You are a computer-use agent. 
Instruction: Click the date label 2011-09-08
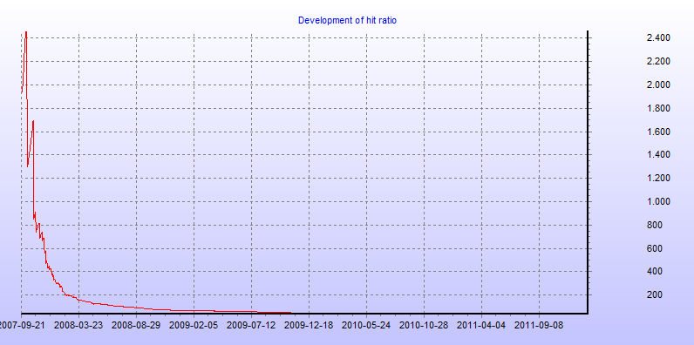click(539, 325)
